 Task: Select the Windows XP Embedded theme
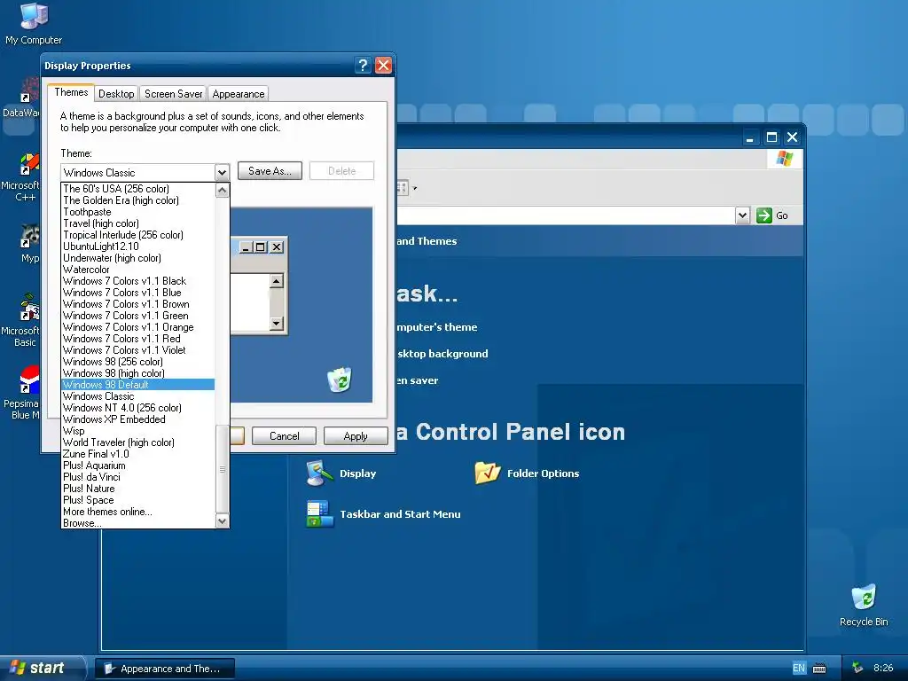[137, 419]
